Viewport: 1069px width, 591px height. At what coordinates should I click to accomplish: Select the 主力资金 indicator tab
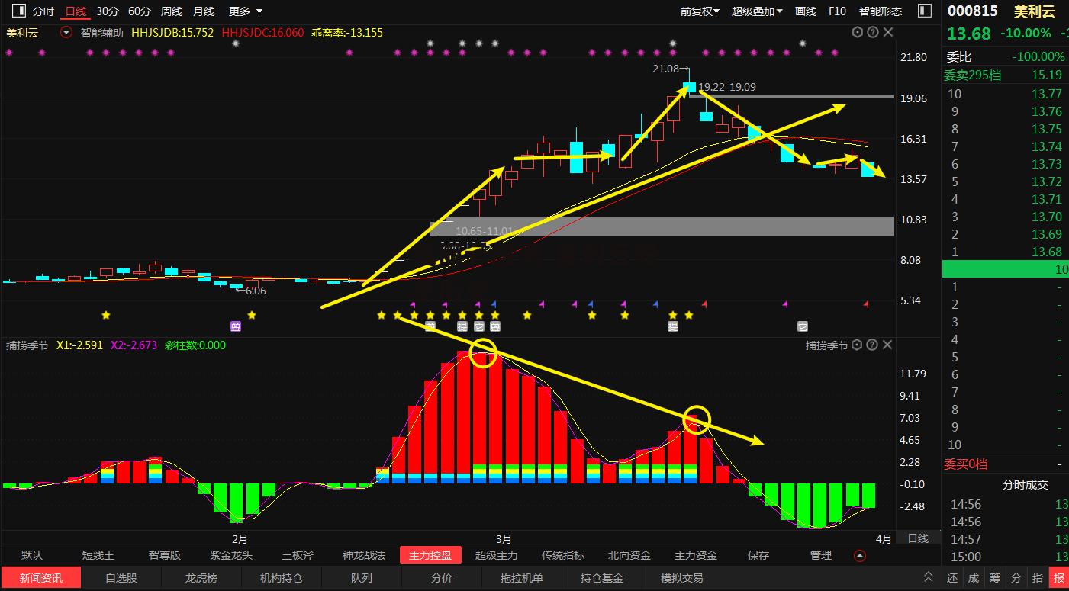coord(696,555)
